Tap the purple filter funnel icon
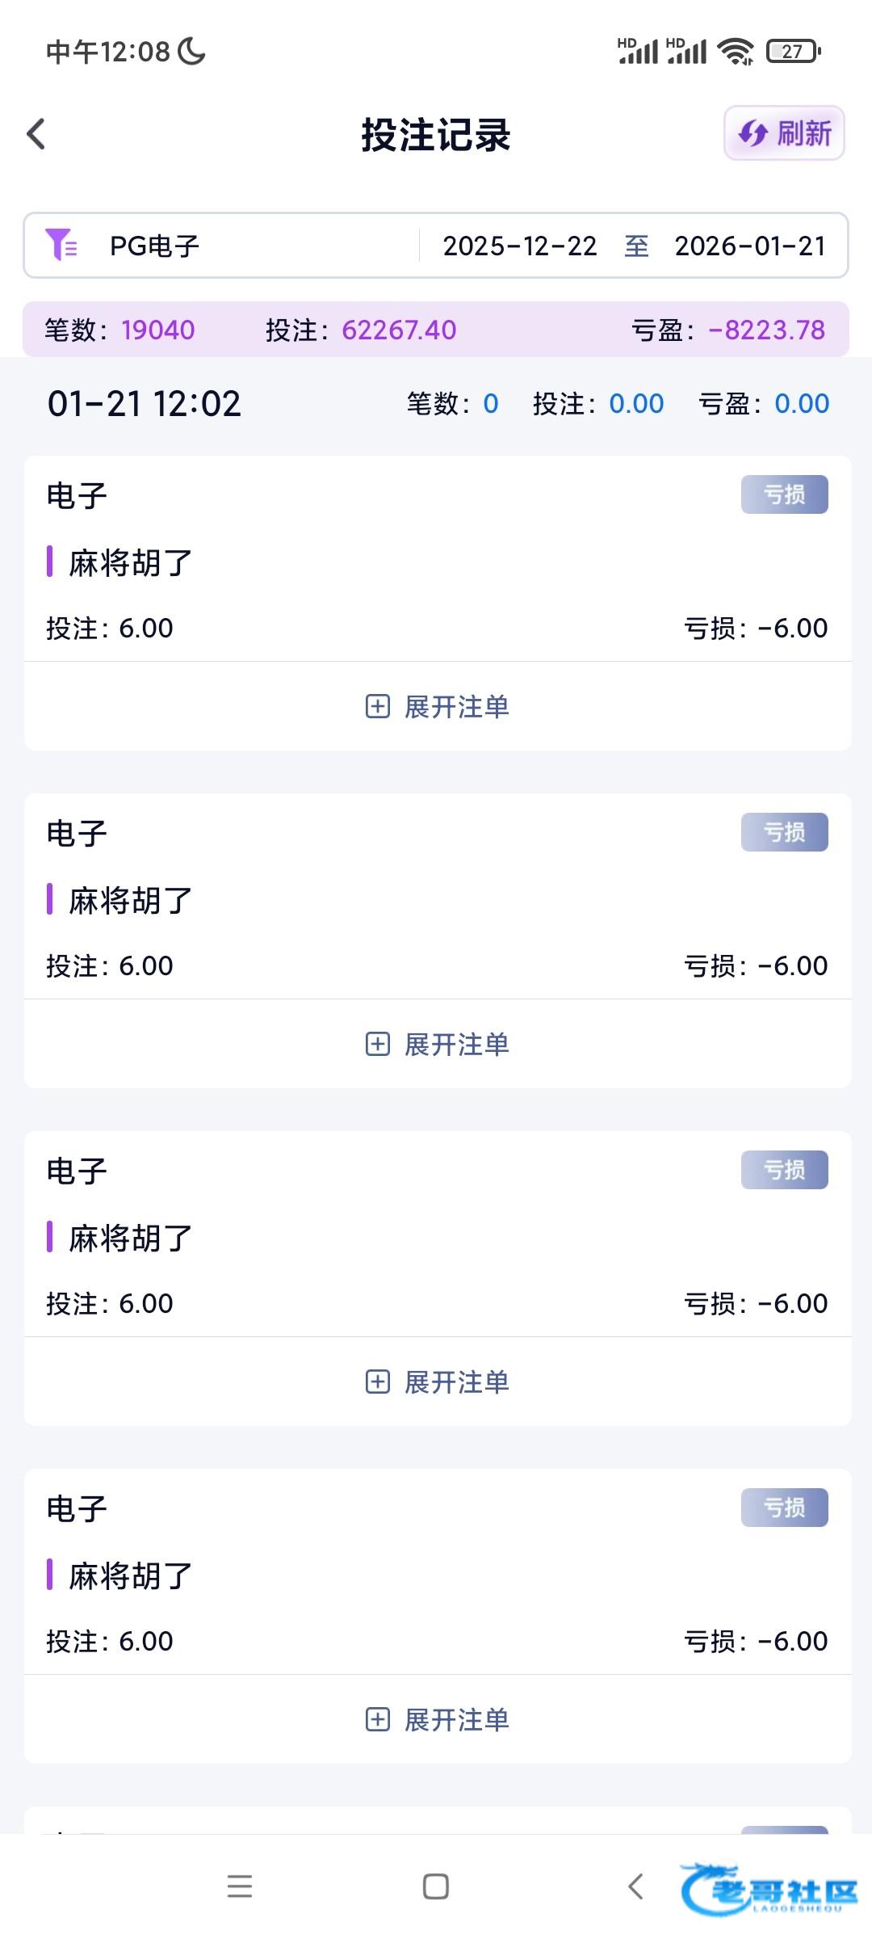The height and width of the screenshot is (1939, 872). tap(61, 245)
